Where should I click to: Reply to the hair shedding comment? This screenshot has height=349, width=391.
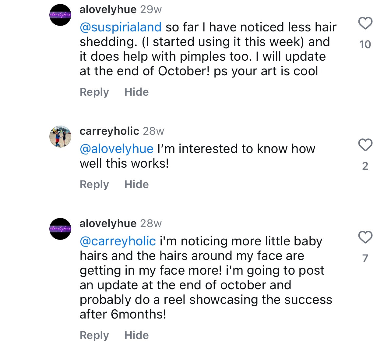[x=94, y=92]
